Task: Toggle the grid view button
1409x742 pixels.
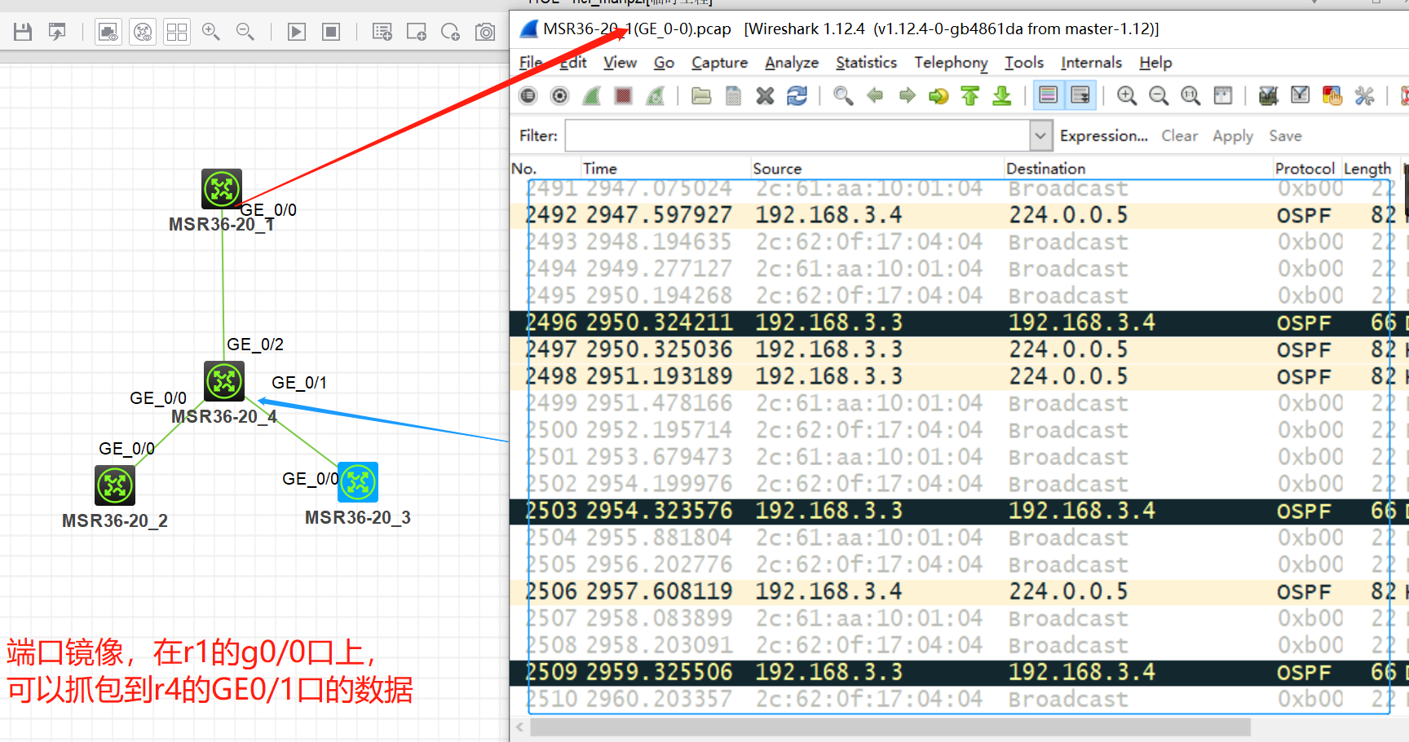Action: [177, 32]
